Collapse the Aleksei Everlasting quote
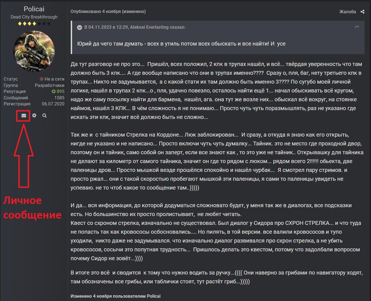The image size is (371, 301). tap(79, 27)
